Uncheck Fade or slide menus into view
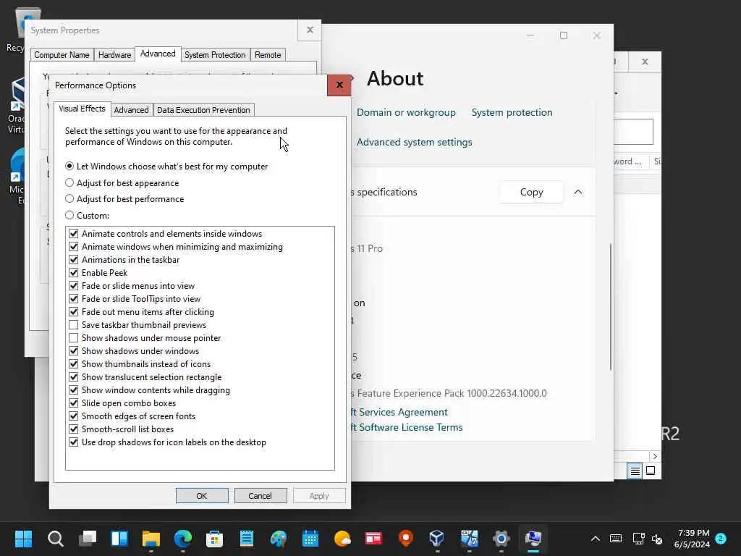 click(73, 285)
